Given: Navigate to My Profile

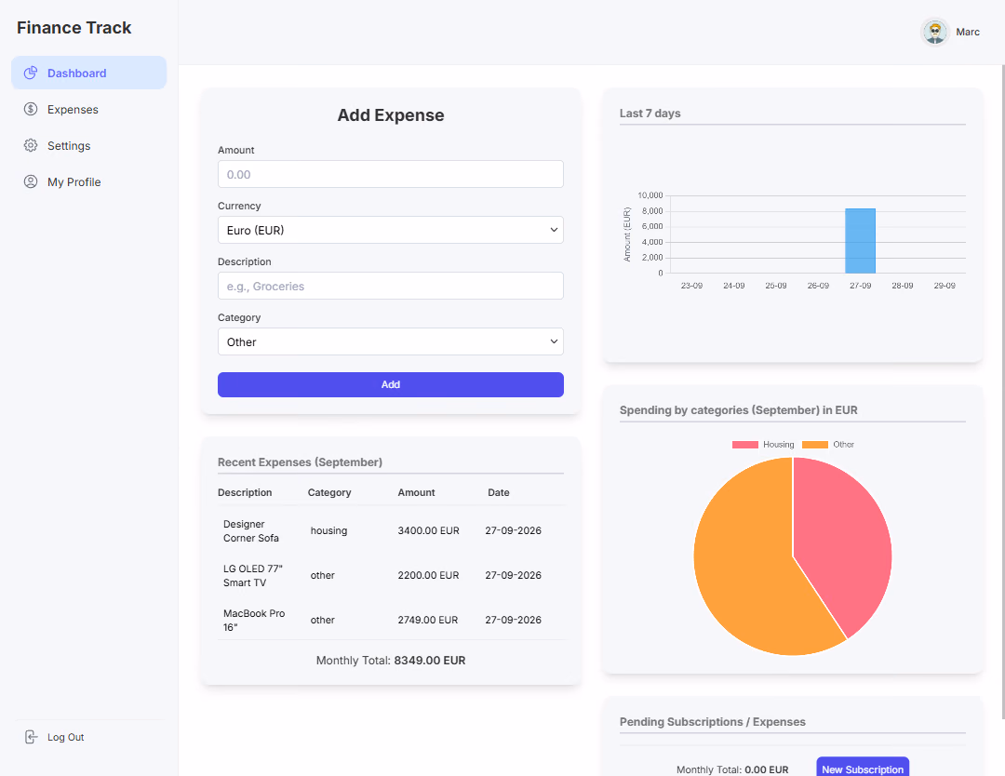Looking at the screenshot, I should click(x=89, y=181).
